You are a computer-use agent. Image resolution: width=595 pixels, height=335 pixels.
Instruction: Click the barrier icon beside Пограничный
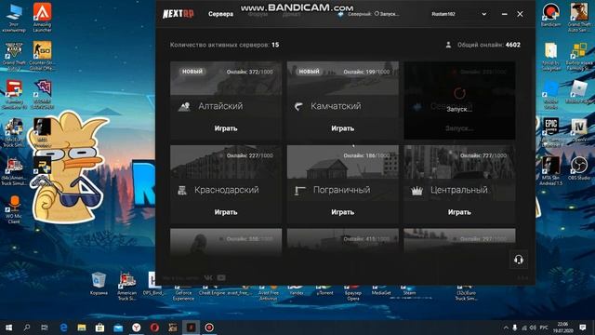pyautogui.click(x=299, y=190)
